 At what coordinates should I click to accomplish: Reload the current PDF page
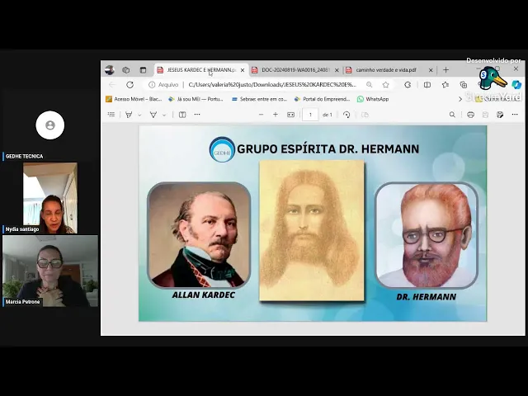[130, 85]
